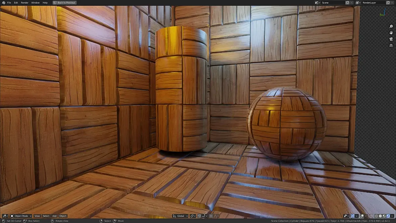Click the zoom magnifier in viewport gizmos
396x223 pixels.
pyautogui.click(x=391, y=27)
